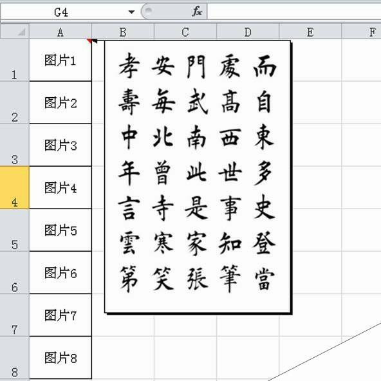Click the red comment indicator on cell A1
381x381 pixels.
(89, 41)
